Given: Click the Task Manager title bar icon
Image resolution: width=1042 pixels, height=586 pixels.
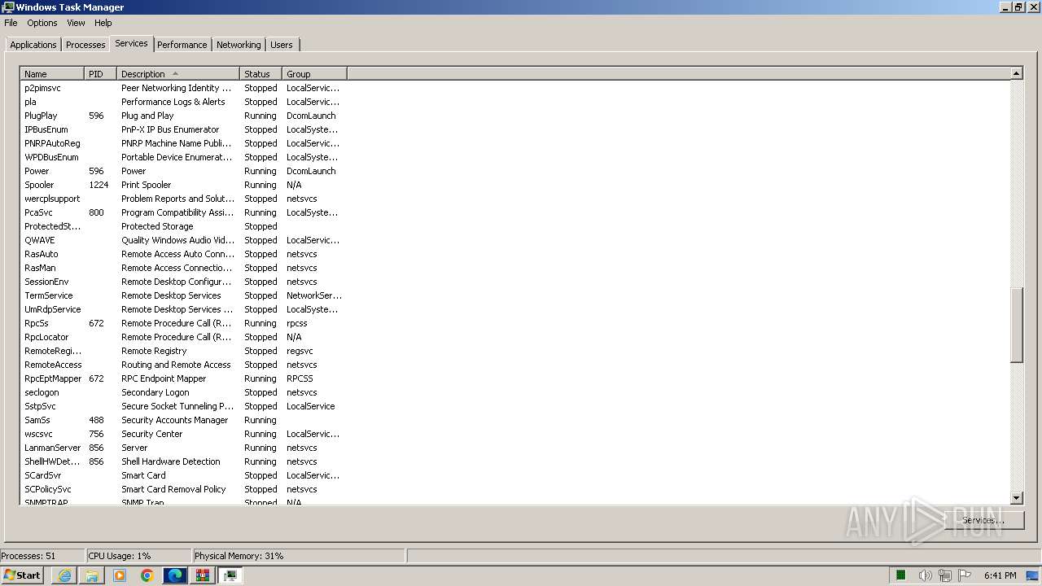Looking at the screenshot, I should pyautogui.click(x=8, y=7).
